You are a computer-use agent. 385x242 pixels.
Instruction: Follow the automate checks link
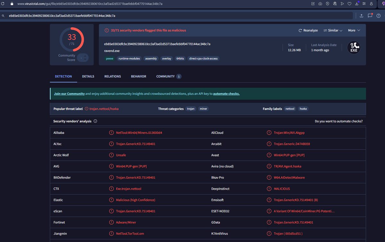[226, 94]
